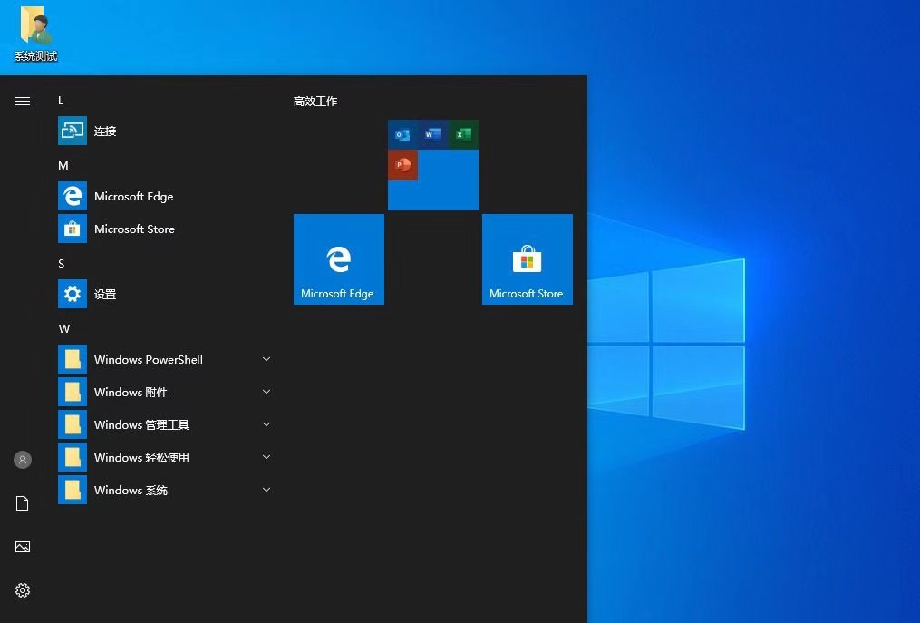
Task: Open the Pictures icon in sidebar
Action: (23, 547)
